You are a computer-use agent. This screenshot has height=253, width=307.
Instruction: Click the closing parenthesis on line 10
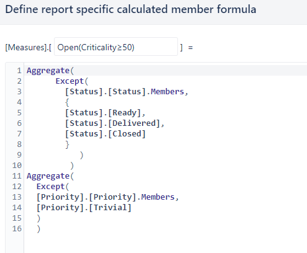click(72, 166)
